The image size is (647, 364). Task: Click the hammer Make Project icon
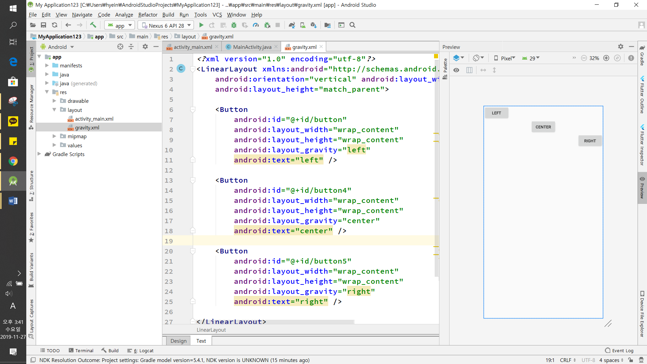tap(93, 25)
